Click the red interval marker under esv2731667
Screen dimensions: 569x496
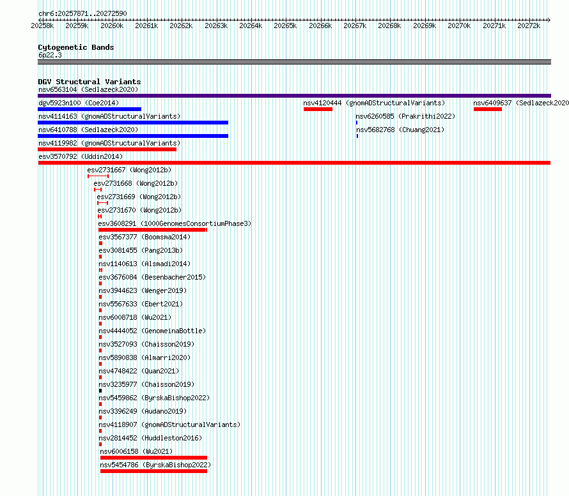point(98,176)
